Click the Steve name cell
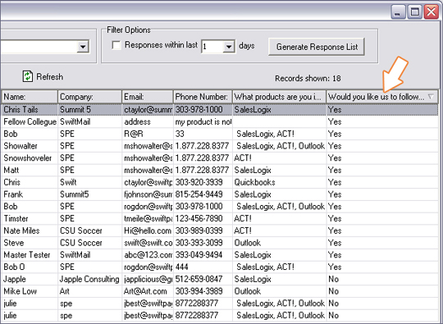 tap(30, 243)
